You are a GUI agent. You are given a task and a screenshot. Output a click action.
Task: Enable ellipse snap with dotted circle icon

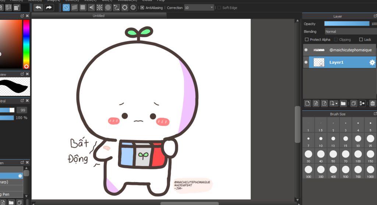124,8
